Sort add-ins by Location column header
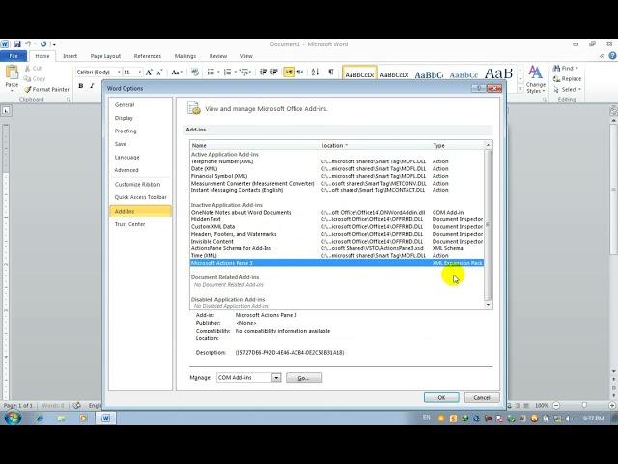 click(x=334, y=146)
